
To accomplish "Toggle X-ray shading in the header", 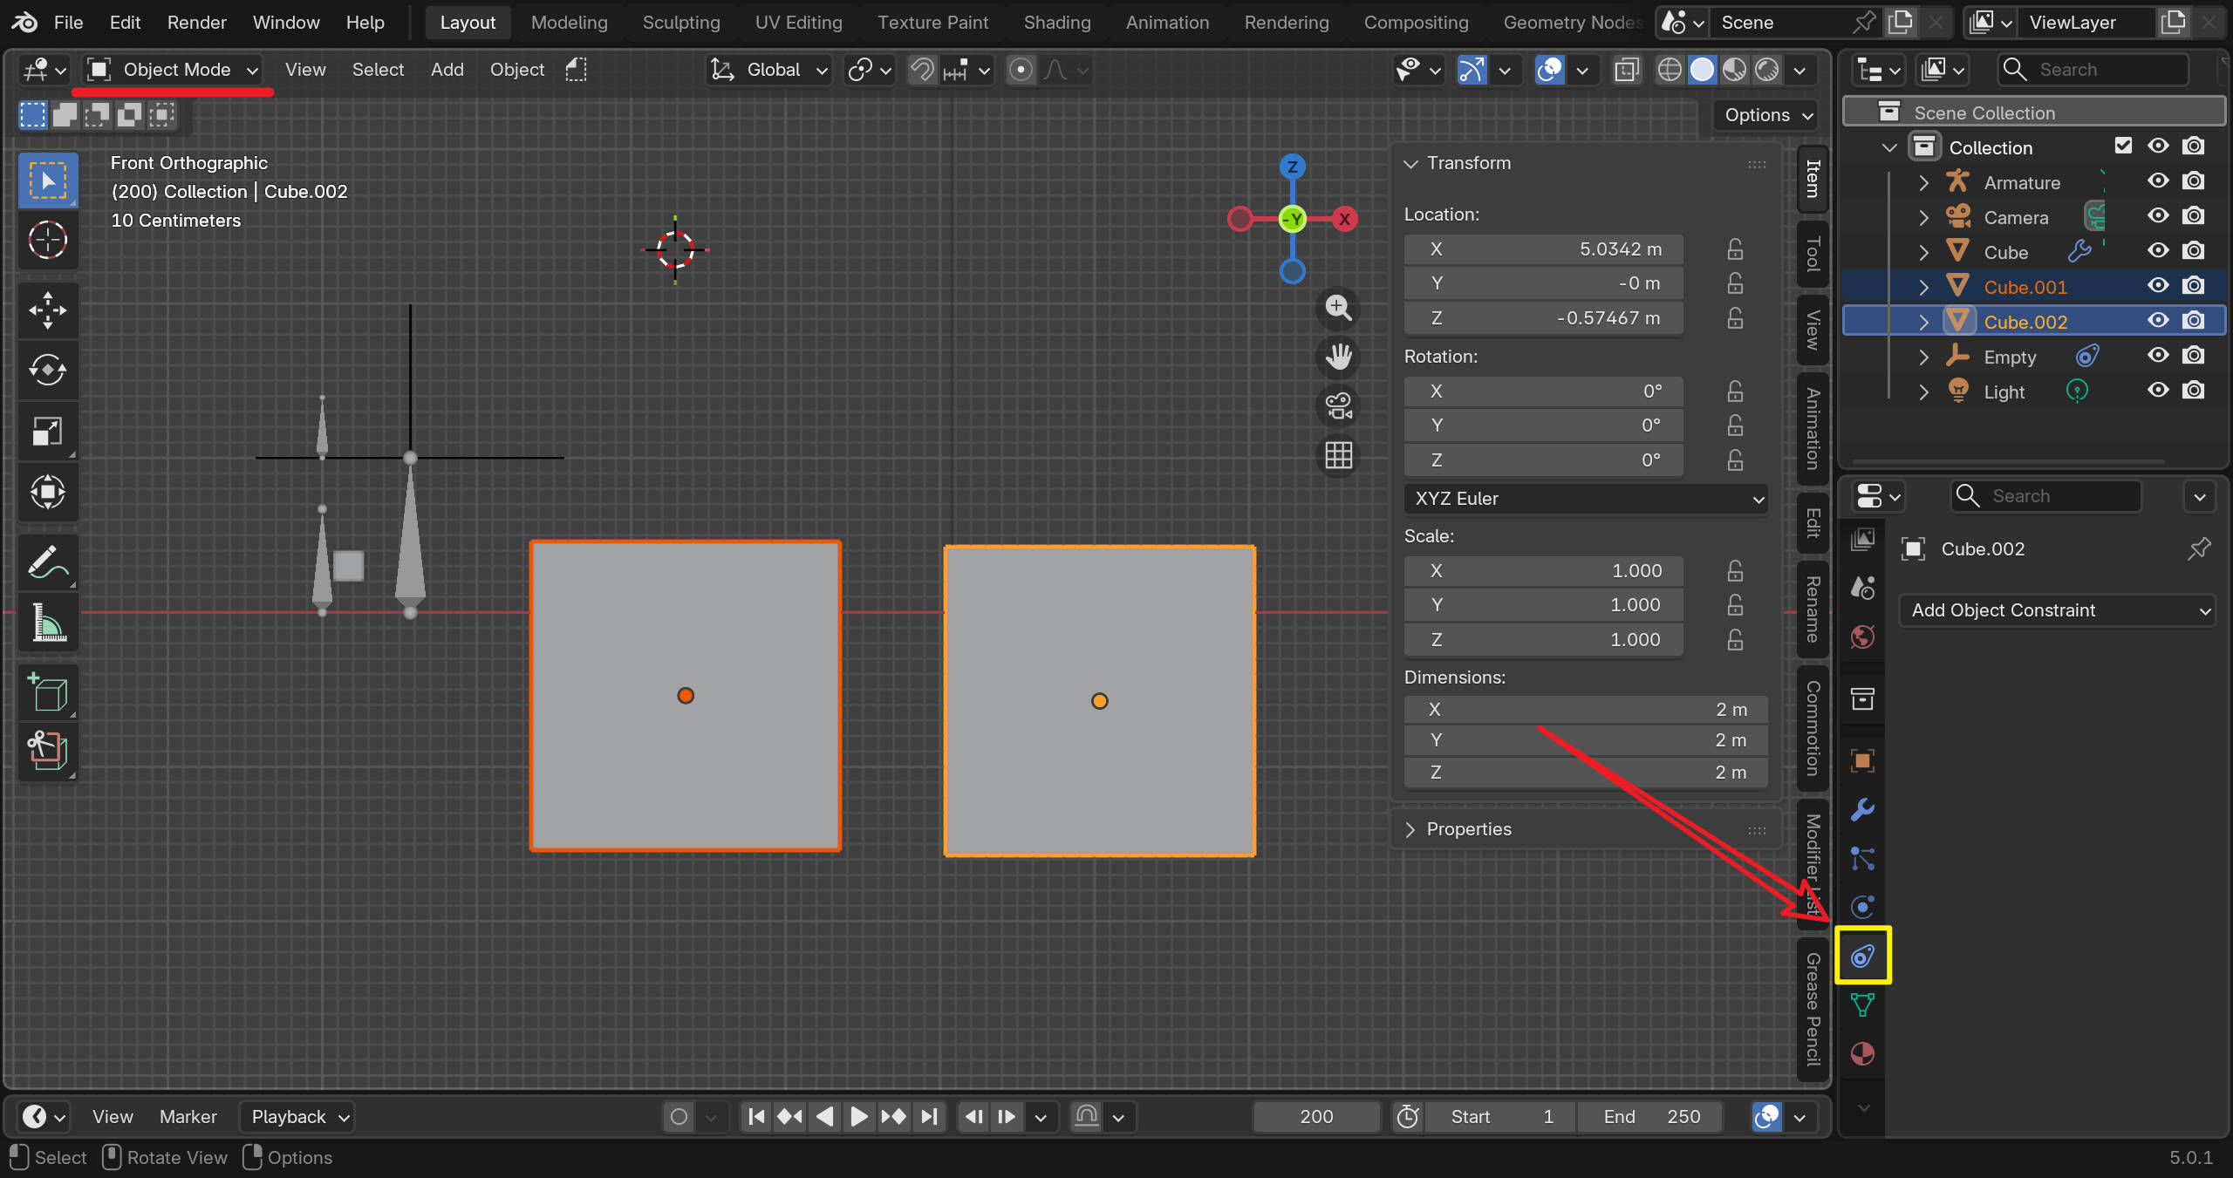I will (1627, 70).
